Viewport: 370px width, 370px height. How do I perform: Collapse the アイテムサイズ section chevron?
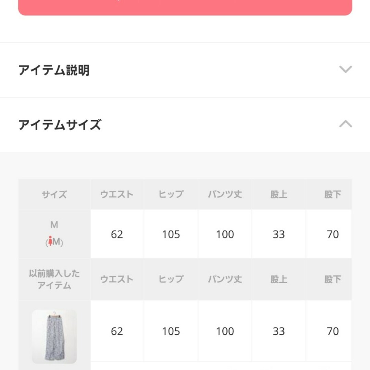345,124
